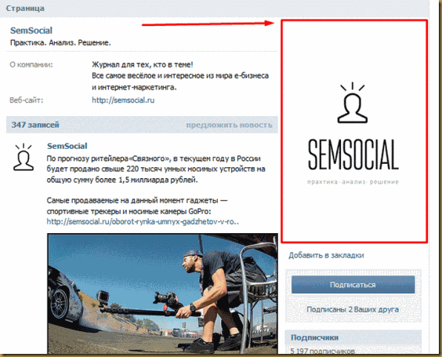The width and height of the screenshot is (442, 357).
Task: Click the Подписаться button
Action: tap(353, 285)
